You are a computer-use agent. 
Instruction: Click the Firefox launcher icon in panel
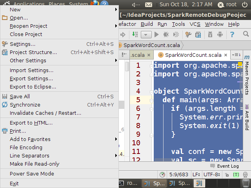click(95, 3)
